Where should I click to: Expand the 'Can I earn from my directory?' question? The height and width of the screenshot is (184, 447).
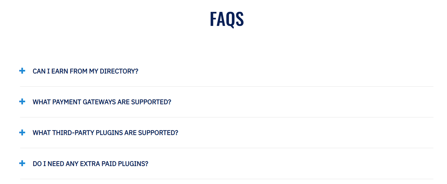[x=85, y=71]
